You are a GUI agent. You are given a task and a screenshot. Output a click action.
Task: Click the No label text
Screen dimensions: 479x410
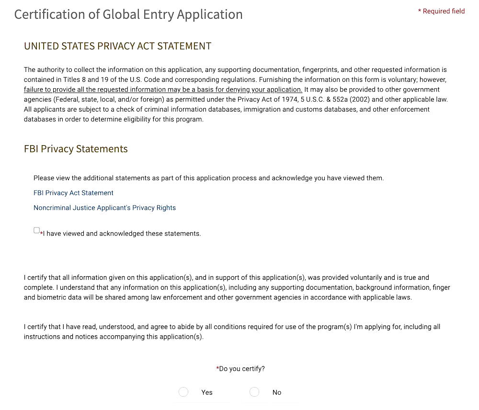coord(277,392)
